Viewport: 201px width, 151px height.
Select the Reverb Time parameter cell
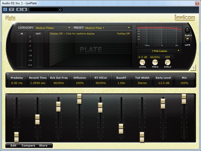tap(38, 80)
